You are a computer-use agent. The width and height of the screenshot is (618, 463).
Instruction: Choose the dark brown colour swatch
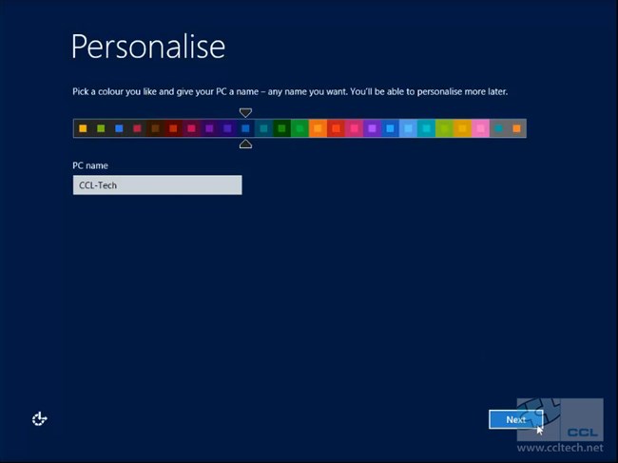(x=155, y=128)
